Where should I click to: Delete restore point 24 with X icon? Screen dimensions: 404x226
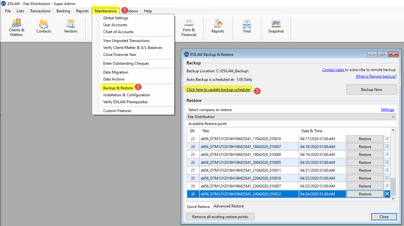point(387,146)
